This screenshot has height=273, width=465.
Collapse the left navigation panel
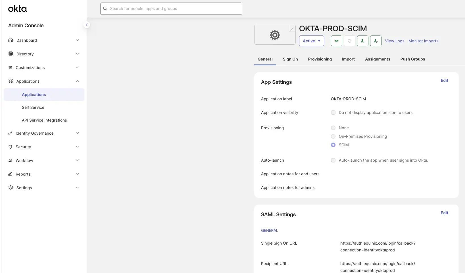click(87, 25)
